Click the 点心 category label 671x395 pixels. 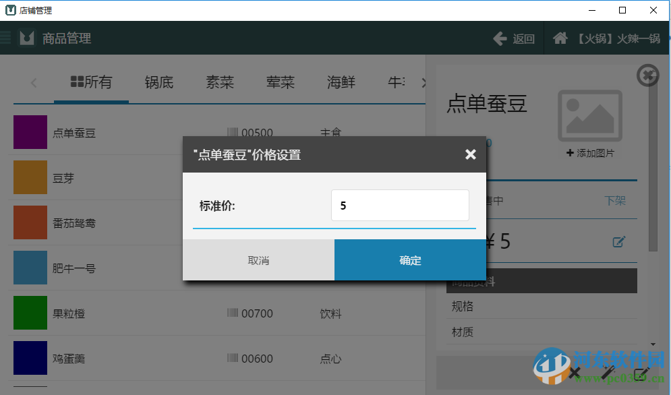(x=330, y=359)
